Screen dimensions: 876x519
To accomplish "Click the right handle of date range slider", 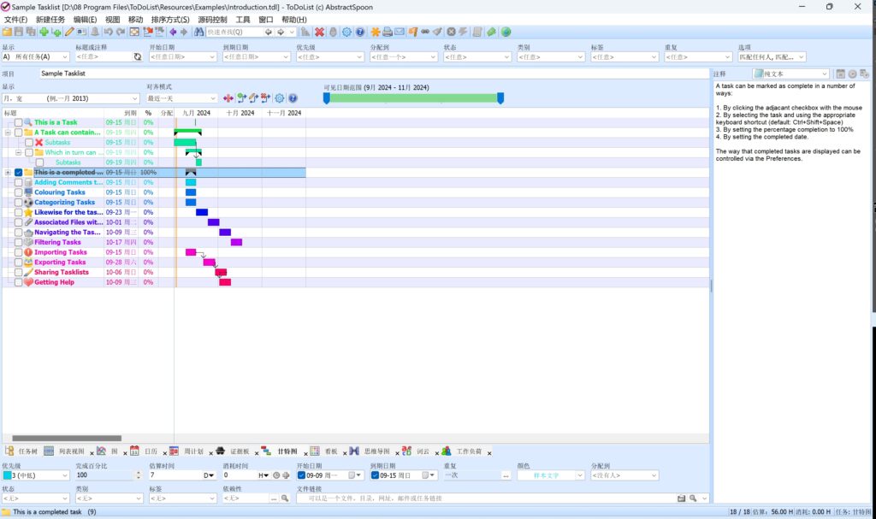I will click(x=500, y=98).
